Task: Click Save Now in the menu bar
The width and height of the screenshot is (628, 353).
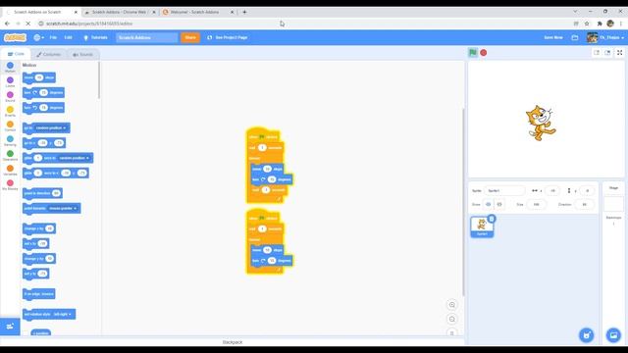Action: (x=553, y=37)
